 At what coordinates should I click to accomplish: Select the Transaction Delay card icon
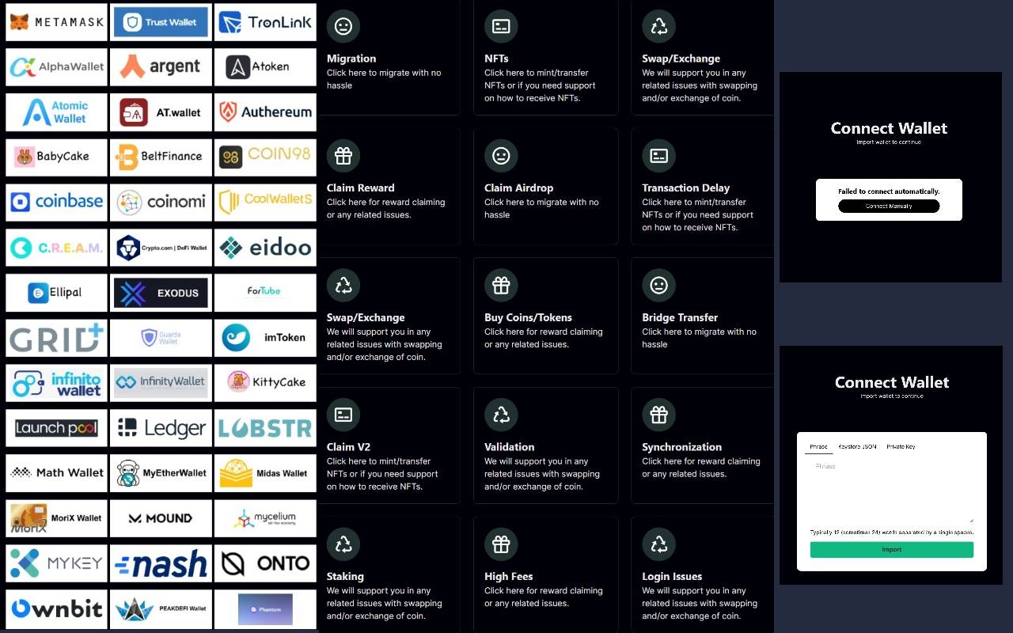(658, 156)
